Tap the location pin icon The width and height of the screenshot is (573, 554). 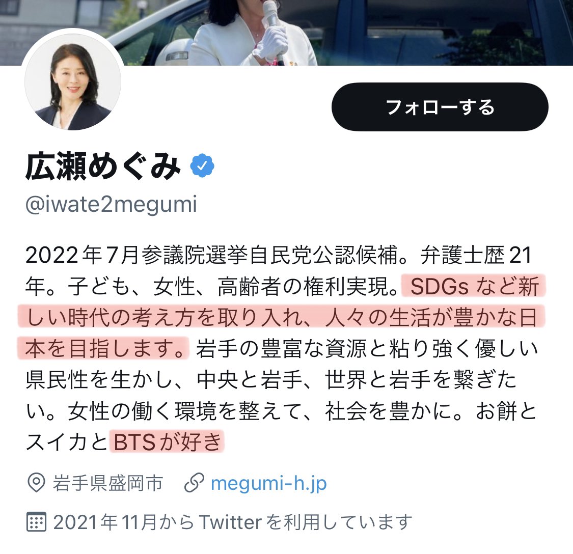pos(36,483)
